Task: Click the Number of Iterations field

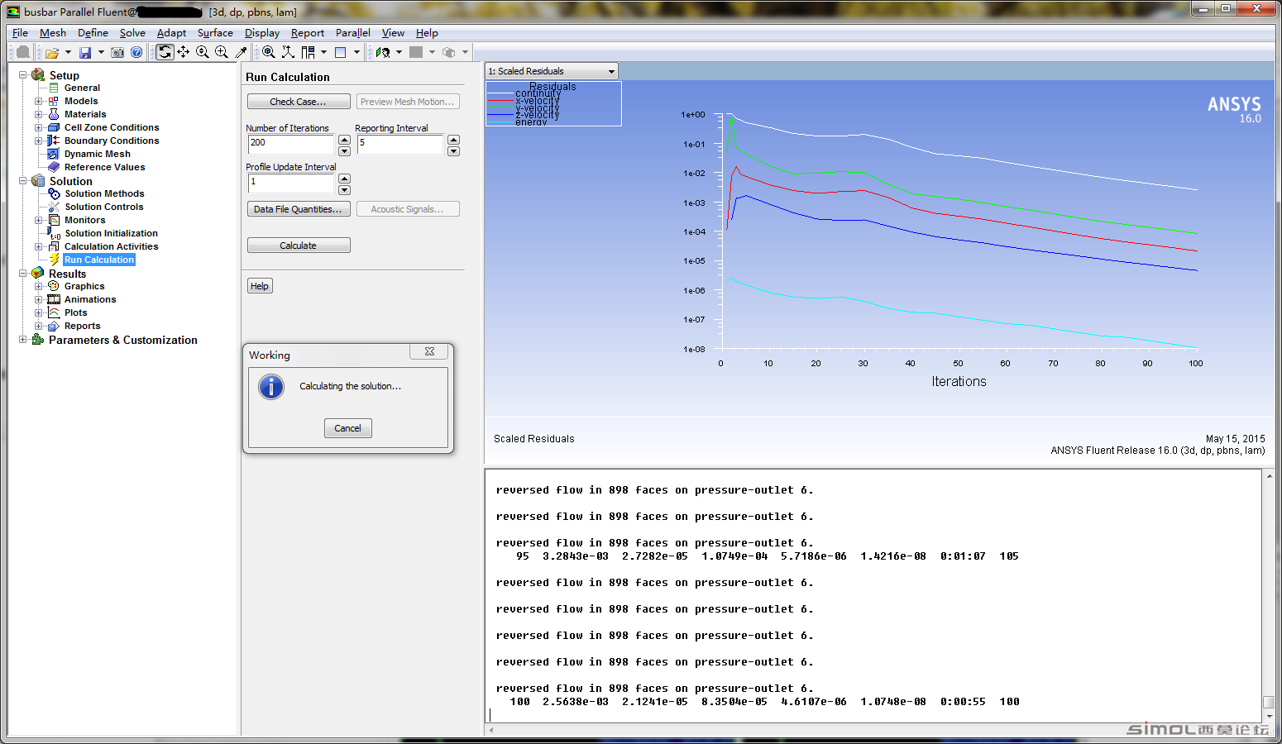Action: click(x=291, y=145)
